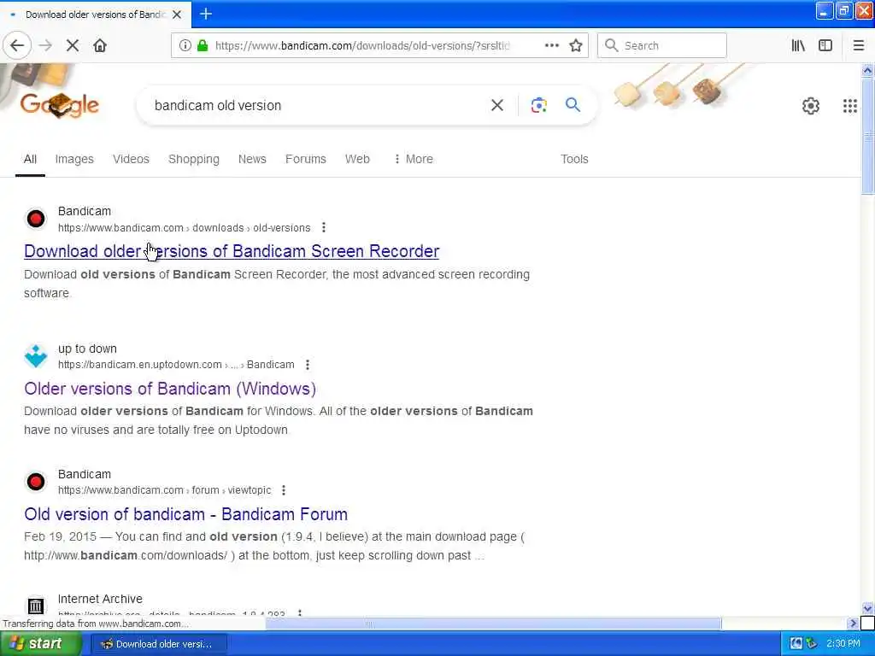
Task: Click the vertical scrollbar down arrow
Action: 867,608
